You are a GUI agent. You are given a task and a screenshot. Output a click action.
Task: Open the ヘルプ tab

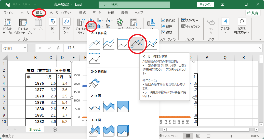[x=139, y=13]
